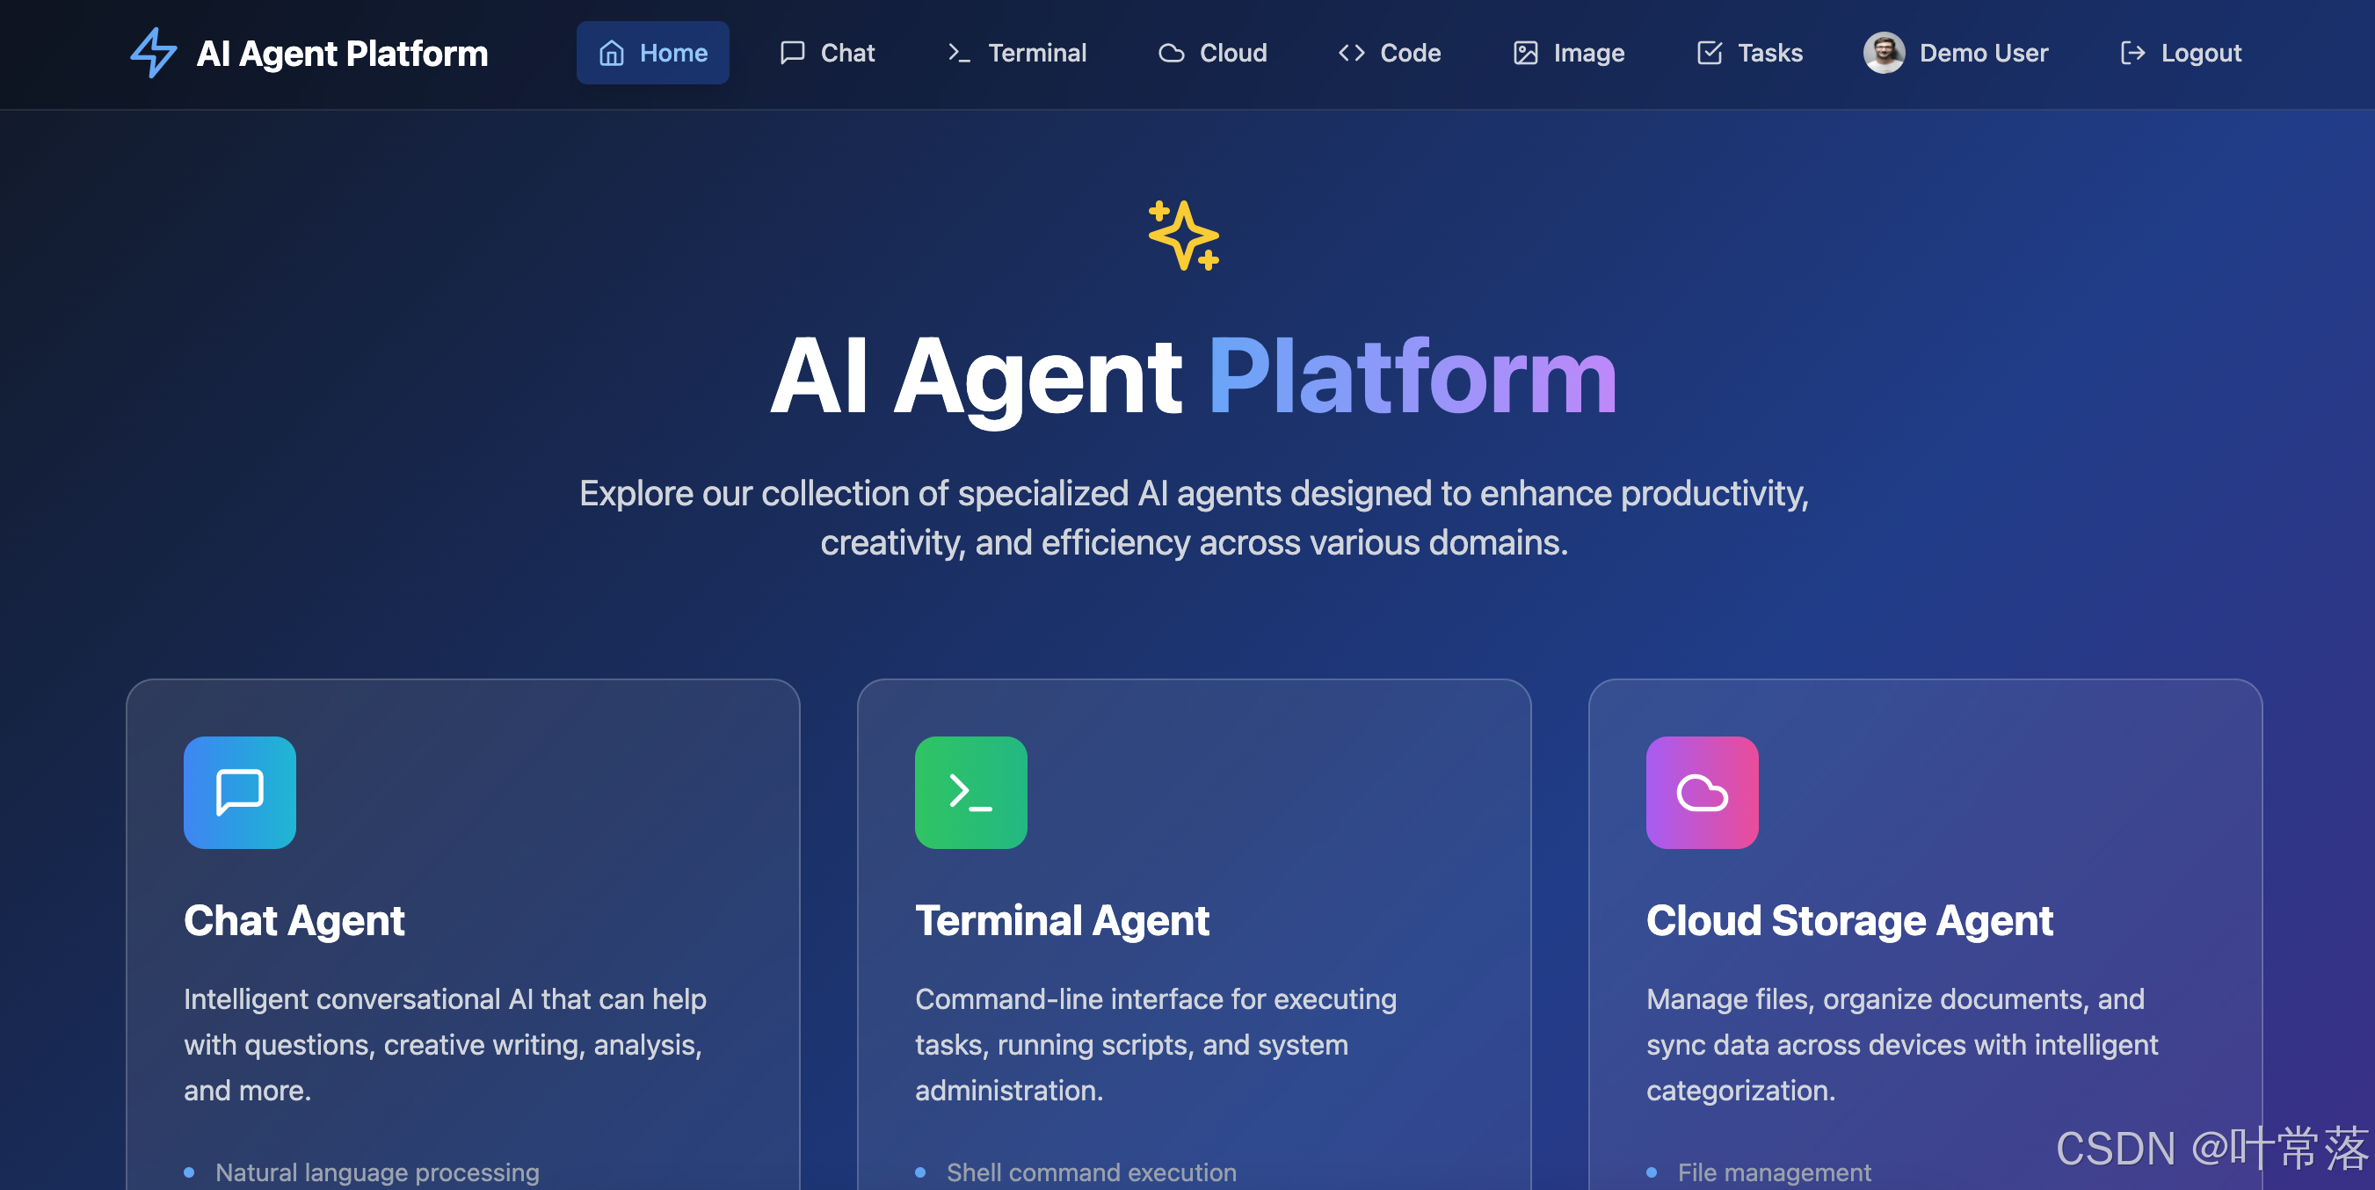The height and width of the screenshot is (1190, 2375).
Task: Open the Chat Agent card title
Action: point(294,920)
